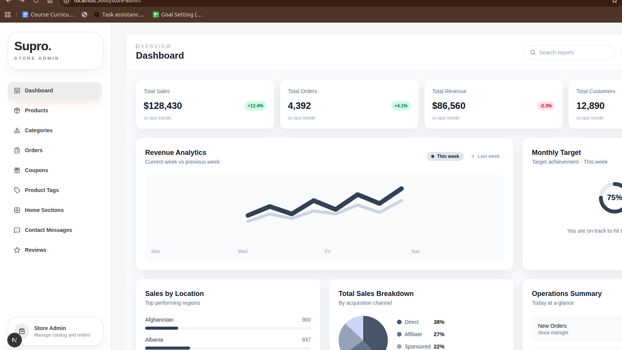622x350 pixels.
Task: Click the Categories shapes icon
Action: (17, 130)
